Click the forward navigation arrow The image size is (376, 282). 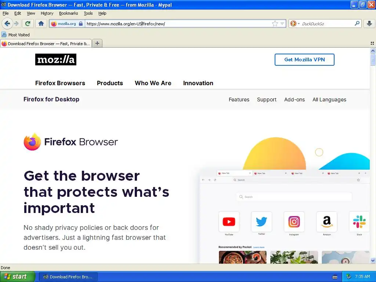click(x=16, y=23)
